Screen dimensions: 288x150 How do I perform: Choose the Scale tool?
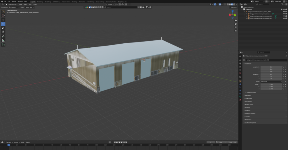pos(3,28)
